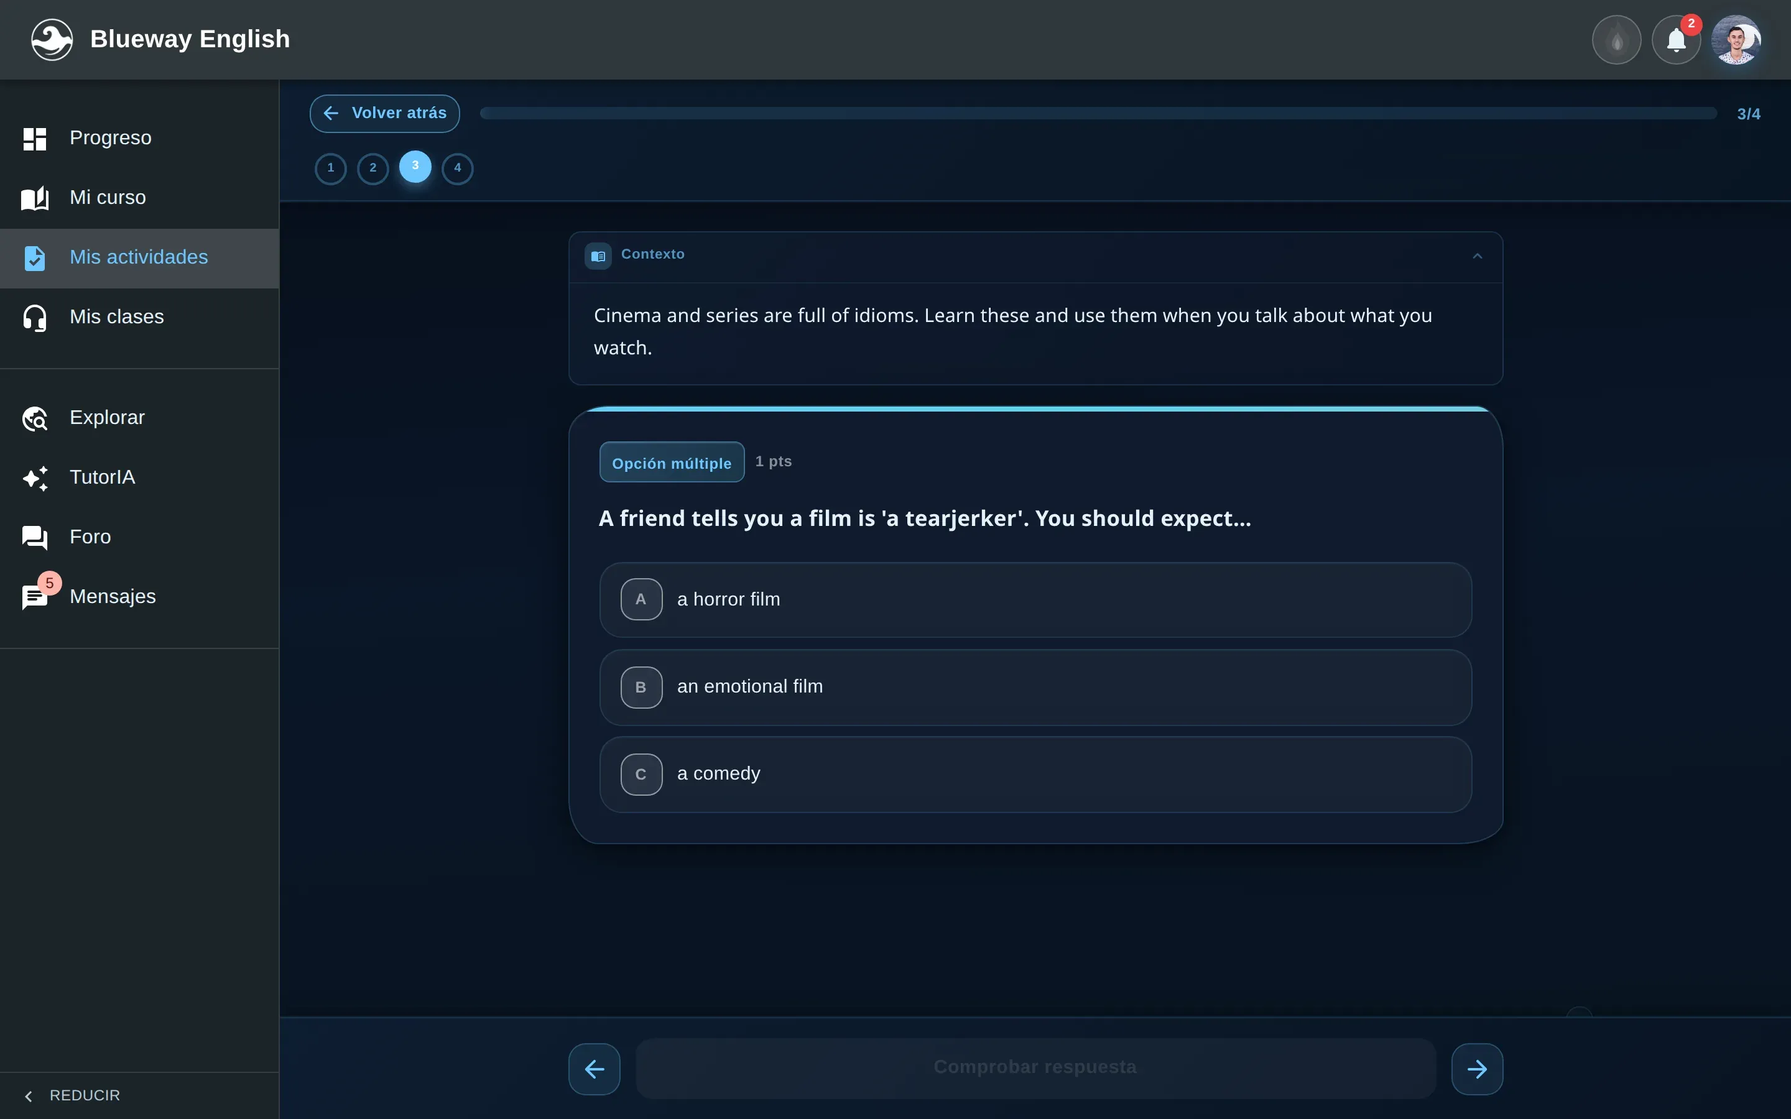The height and width of the screenshot is (1119, 1791).
Task: Click the 3/4 progress counter
Action: [x=1748, y=115]
